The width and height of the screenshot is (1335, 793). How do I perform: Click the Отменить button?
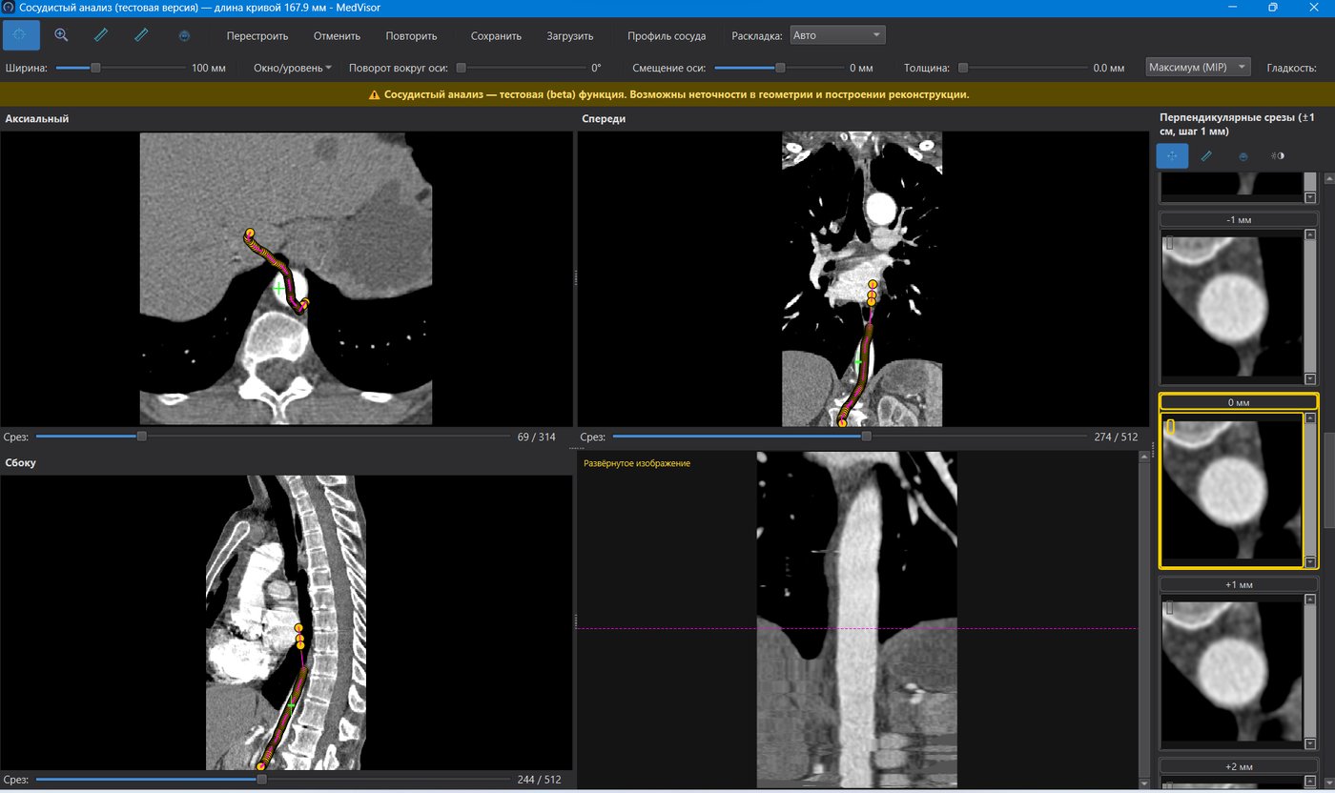[x=337, y=36]
